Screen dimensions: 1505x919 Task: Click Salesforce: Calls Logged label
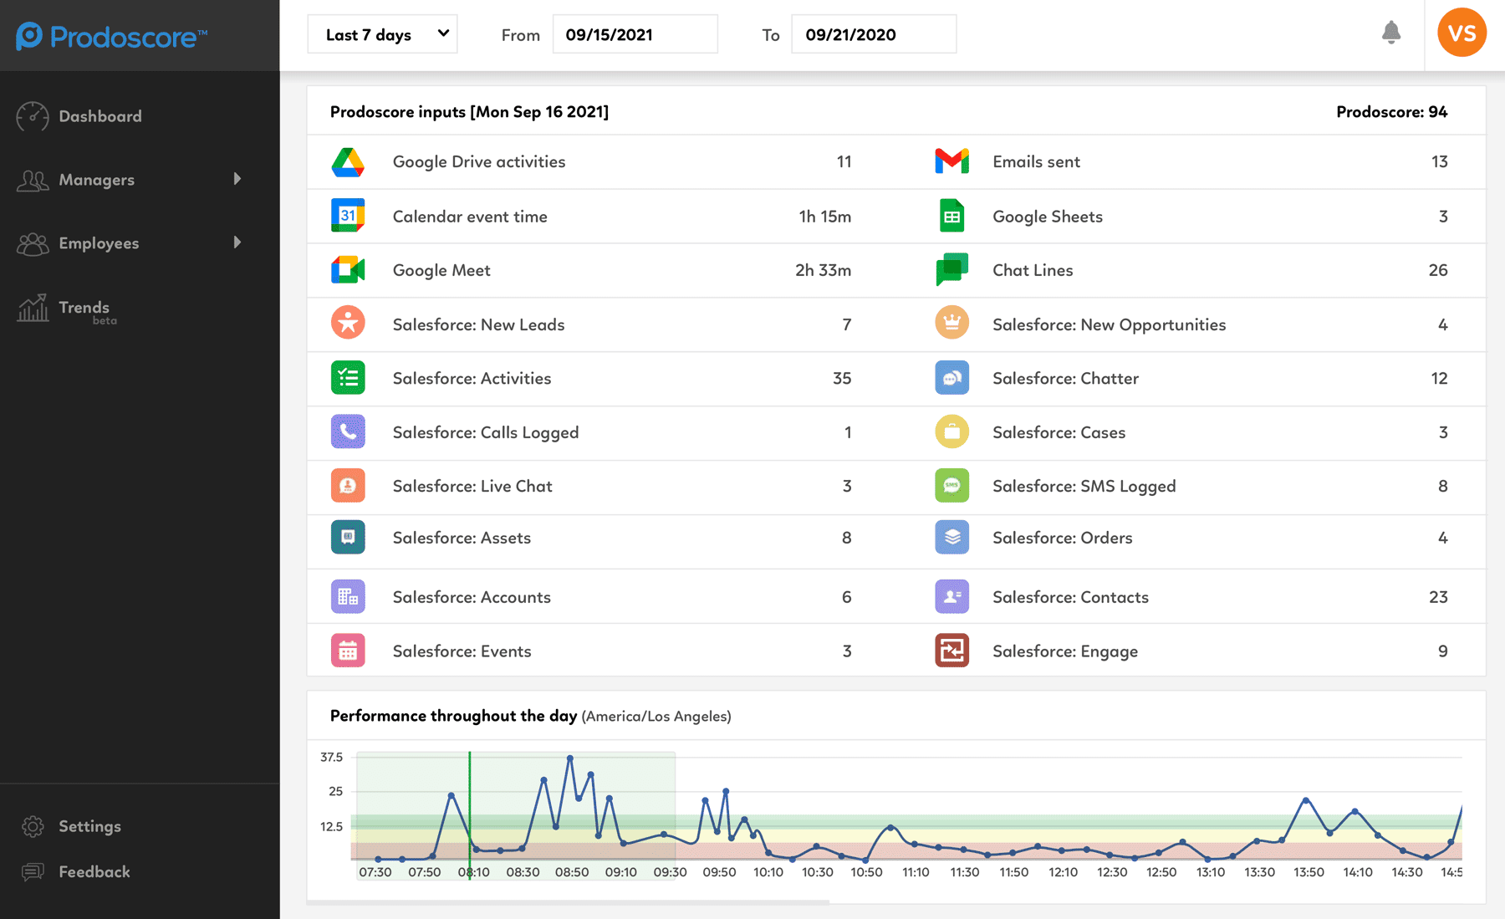(486, 432)
